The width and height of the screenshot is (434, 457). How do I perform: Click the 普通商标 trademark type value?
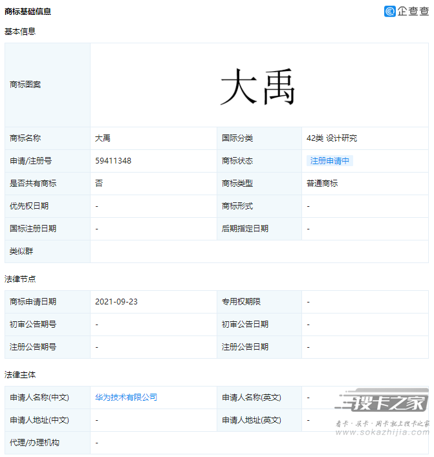[x=322, y=184]
